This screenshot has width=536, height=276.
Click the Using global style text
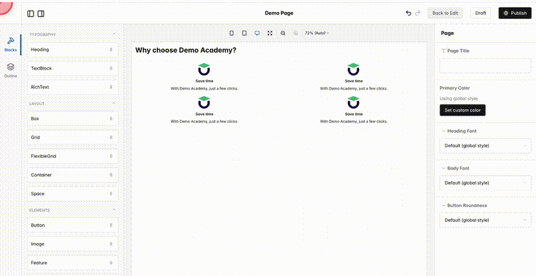[459, 99]
